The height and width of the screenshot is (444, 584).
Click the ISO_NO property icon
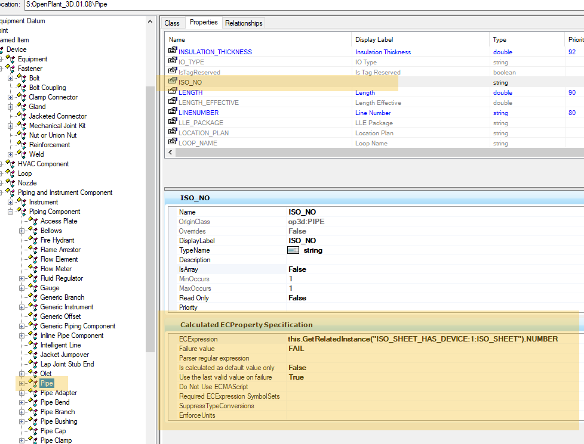(173, 82)
